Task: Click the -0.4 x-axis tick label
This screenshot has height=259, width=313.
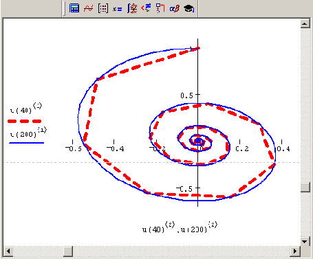Action: click(116, 149)
